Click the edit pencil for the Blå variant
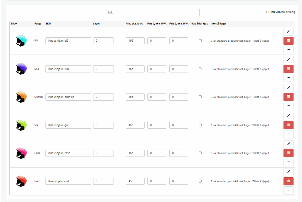302x202 pixels. click(x=288, y=32)
